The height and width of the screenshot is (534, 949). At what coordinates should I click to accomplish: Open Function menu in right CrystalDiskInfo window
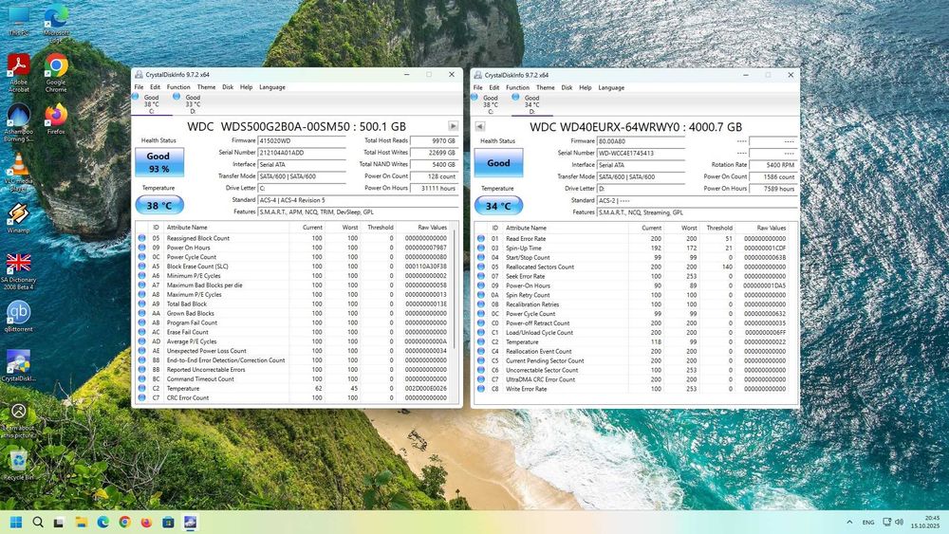click(x=517, y=87)
